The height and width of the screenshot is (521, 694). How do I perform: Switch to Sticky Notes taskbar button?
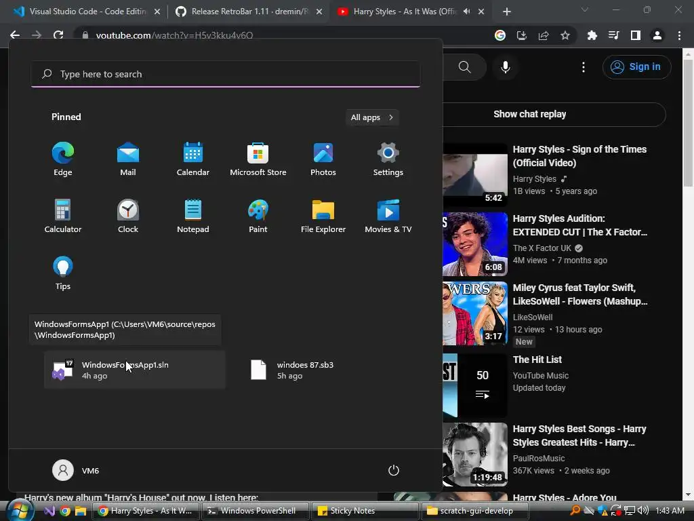(365, 511)
